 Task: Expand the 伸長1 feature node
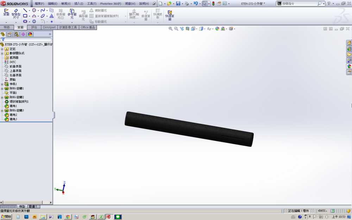coord(2,84)
